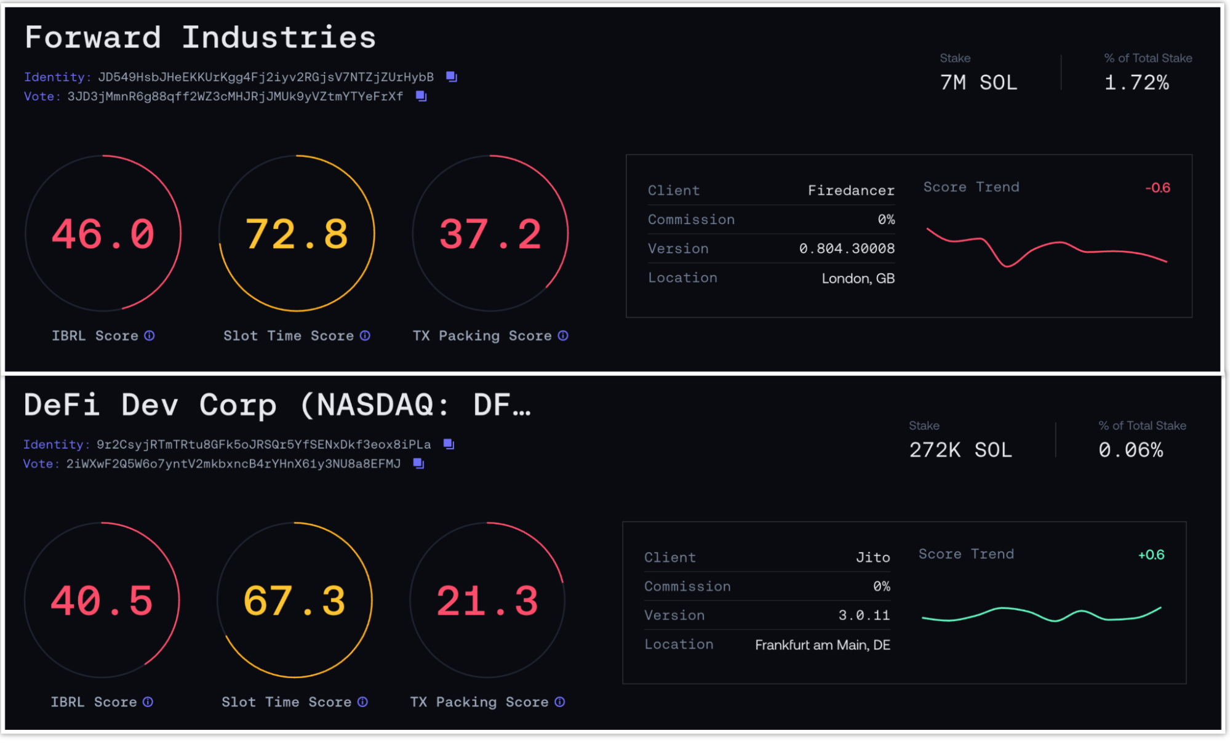The image size is (1230, 744).
Task: Click the 21.3 TX packing gauge
Action: [487, 601]
